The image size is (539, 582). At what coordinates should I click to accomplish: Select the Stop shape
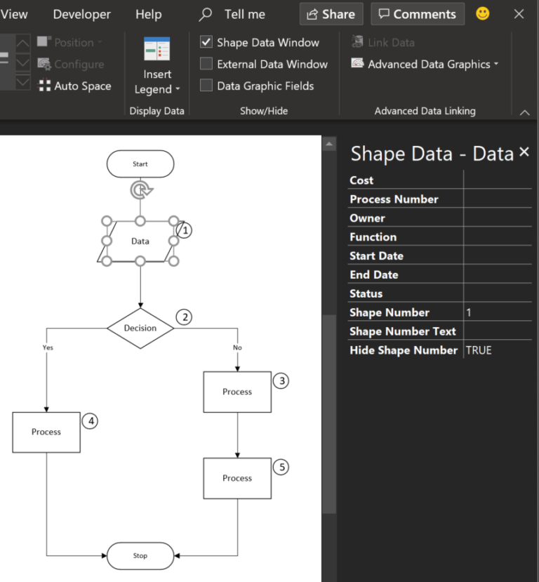140,555
